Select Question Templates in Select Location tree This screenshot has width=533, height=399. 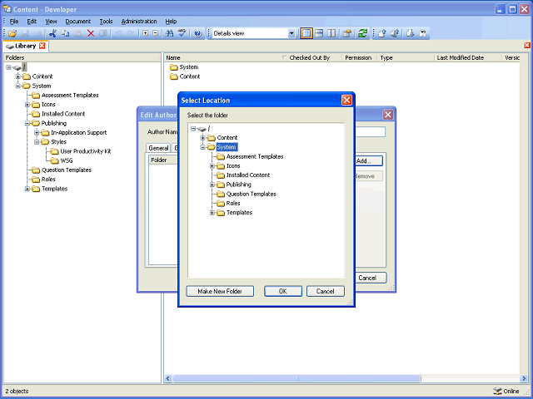[252, 194]
